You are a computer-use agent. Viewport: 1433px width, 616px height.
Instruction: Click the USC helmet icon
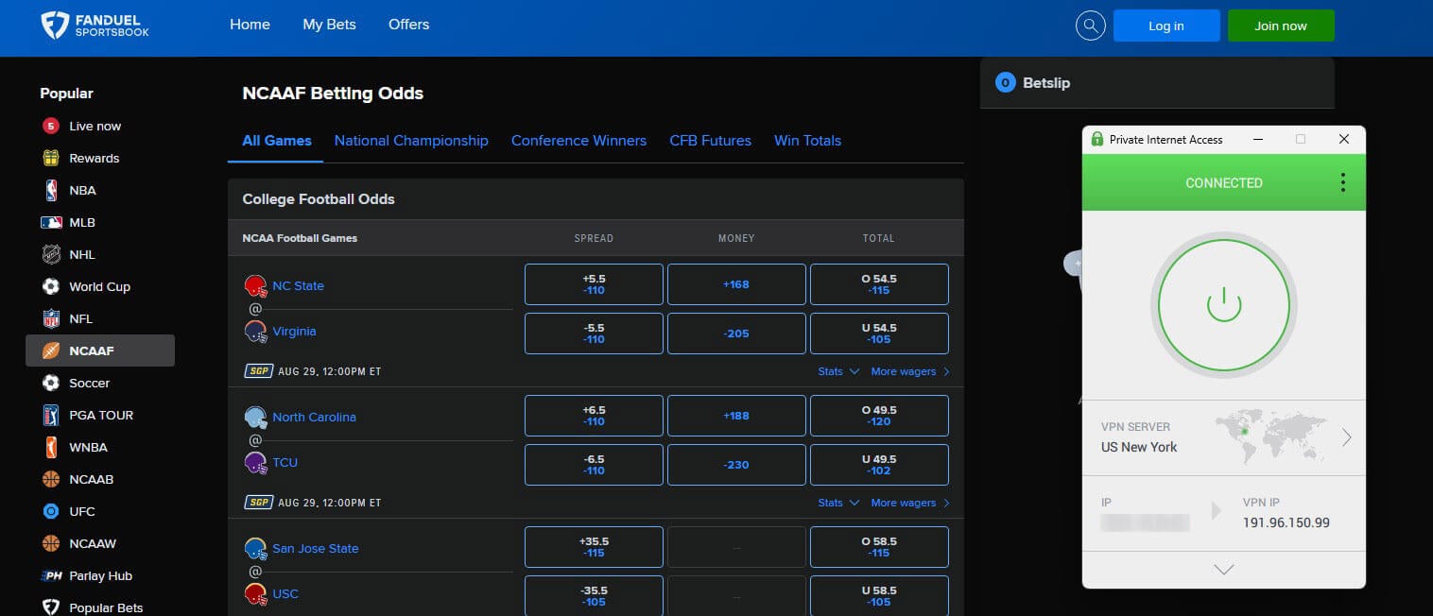255,593
